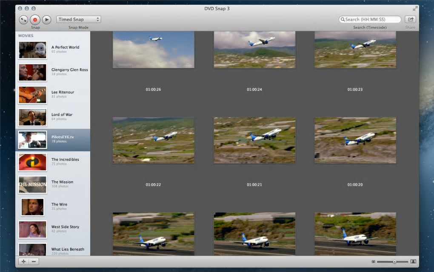
Task: Click the 01:00:20 timecode label
Action: tap(355, 184)
